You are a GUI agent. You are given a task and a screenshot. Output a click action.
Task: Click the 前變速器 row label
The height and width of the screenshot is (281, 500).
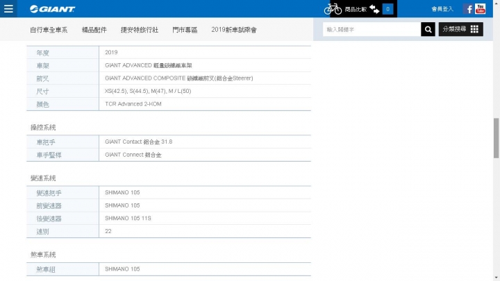click(49, 206)
